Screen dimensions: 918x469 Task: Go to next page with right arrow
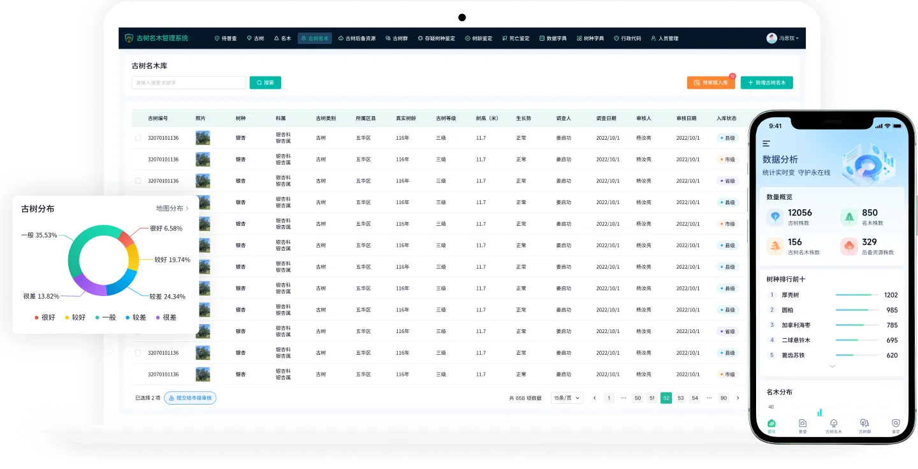pos(738,398)
